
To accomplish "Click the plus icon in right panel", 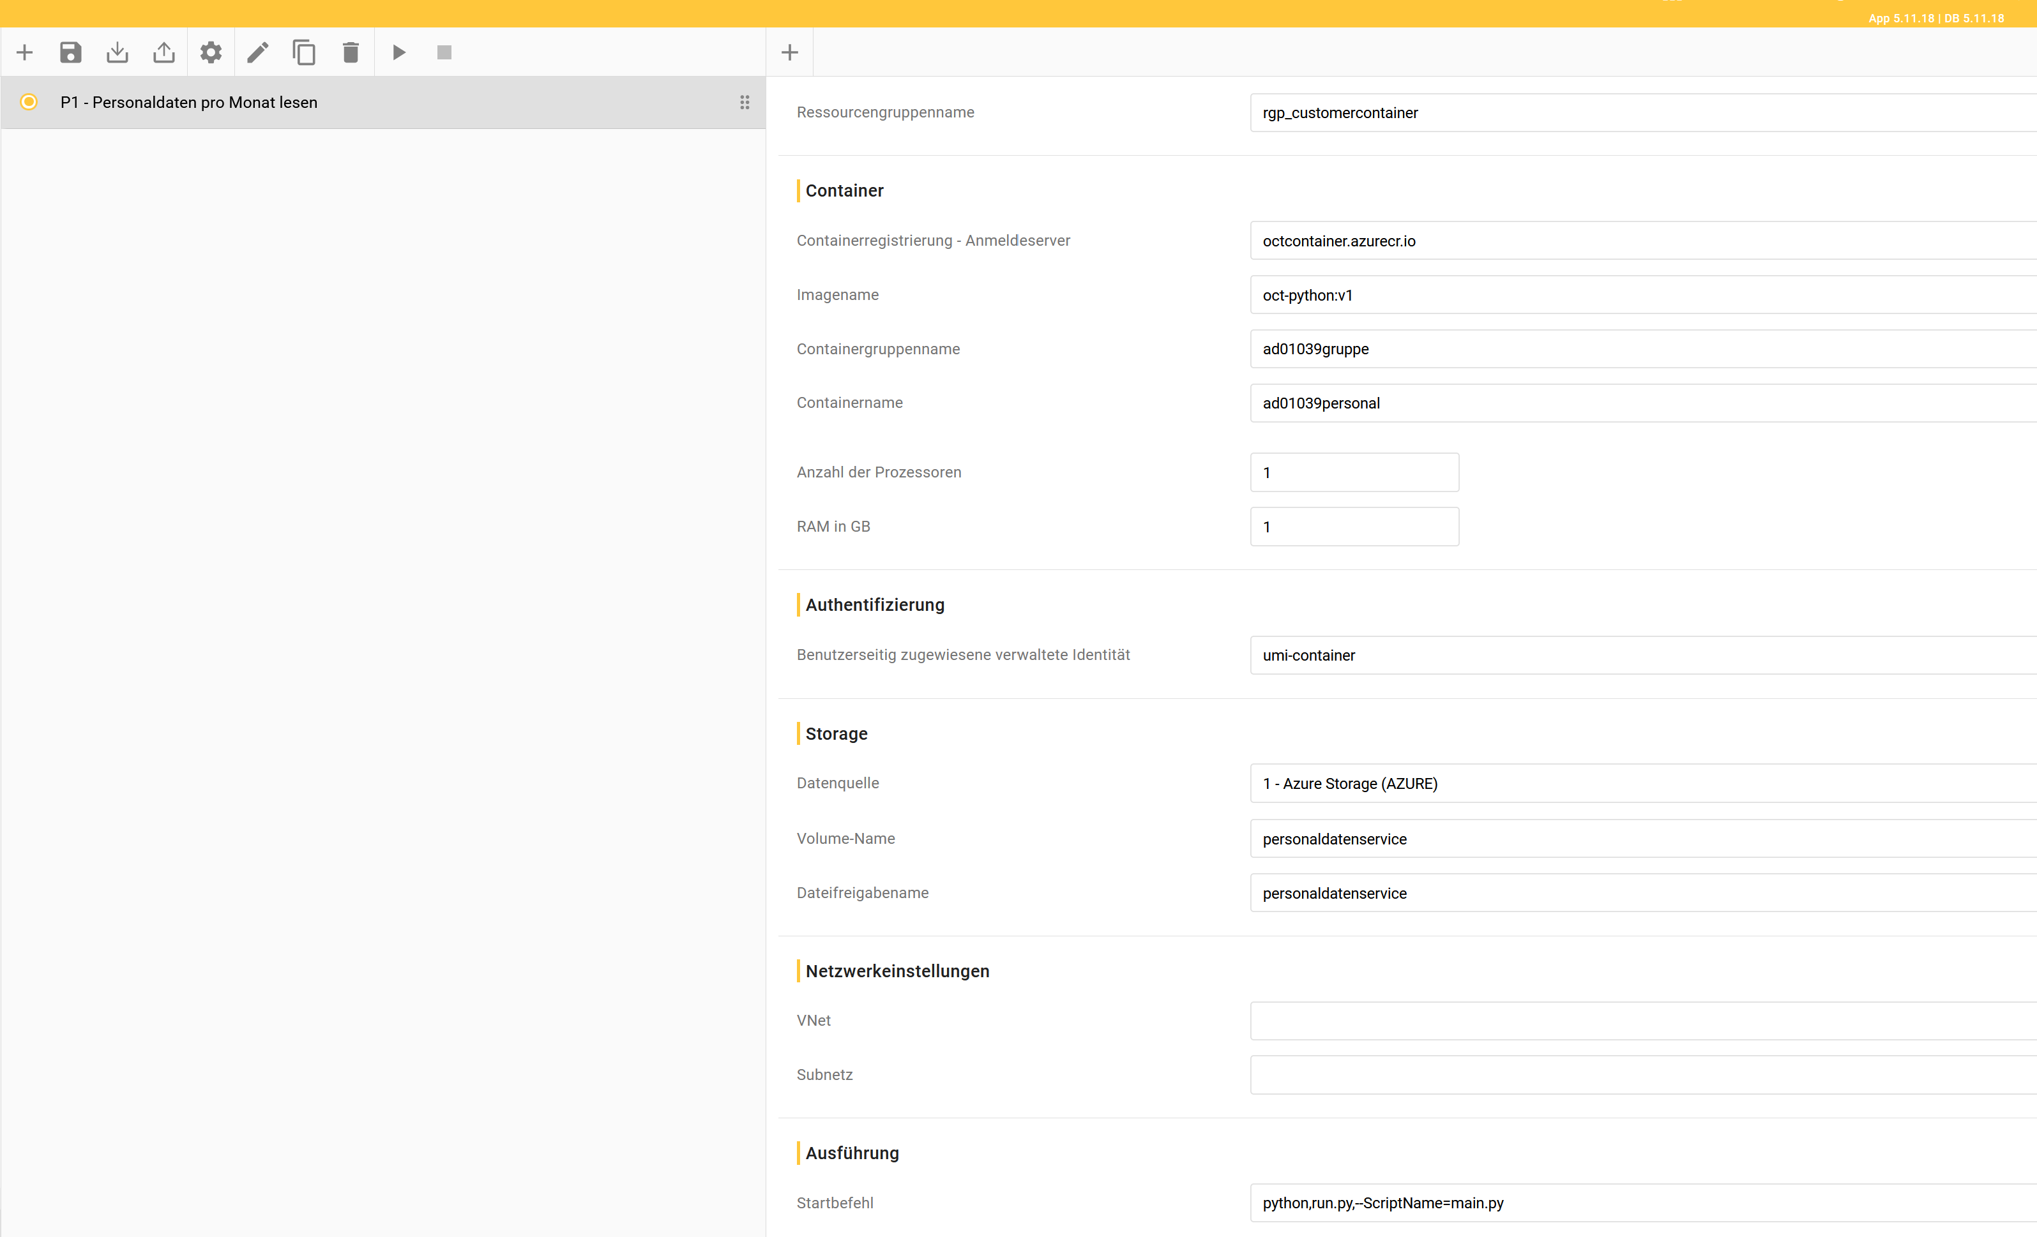I will [x=789, y=53].
